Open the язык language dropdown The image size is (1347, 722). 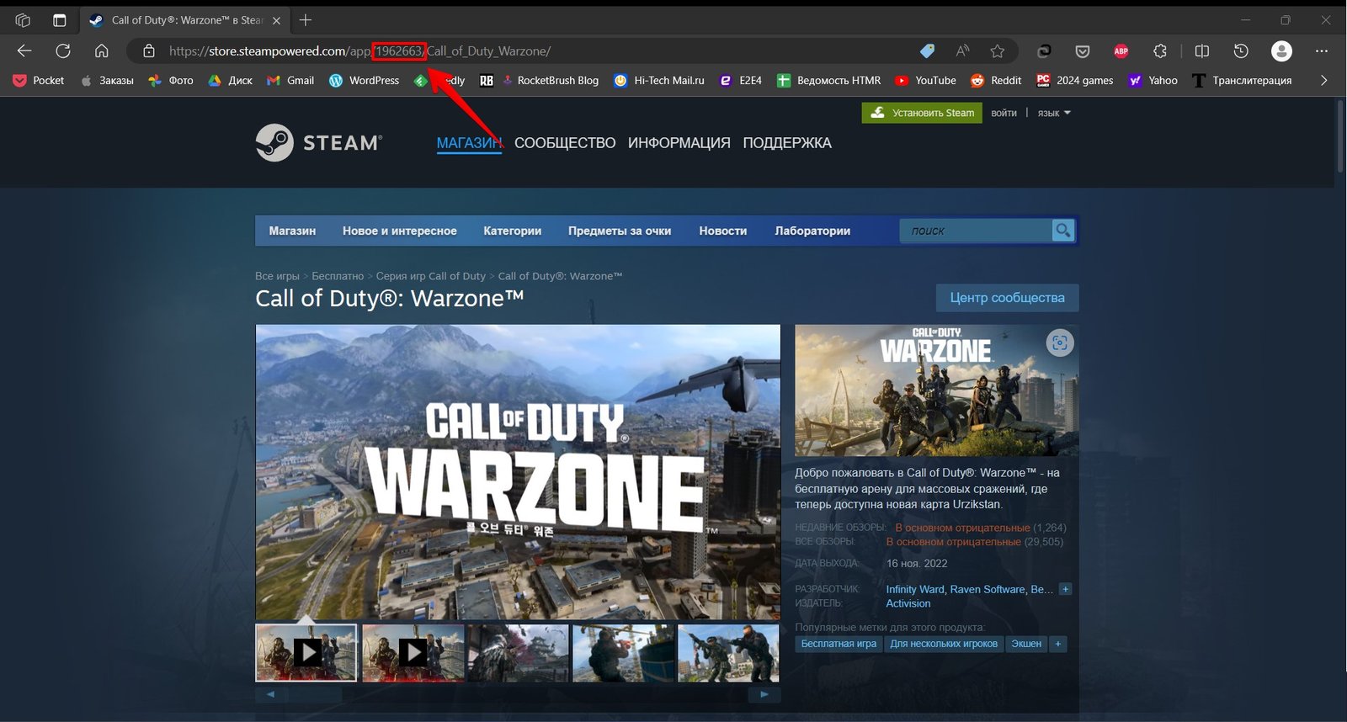click(1053, 113)
